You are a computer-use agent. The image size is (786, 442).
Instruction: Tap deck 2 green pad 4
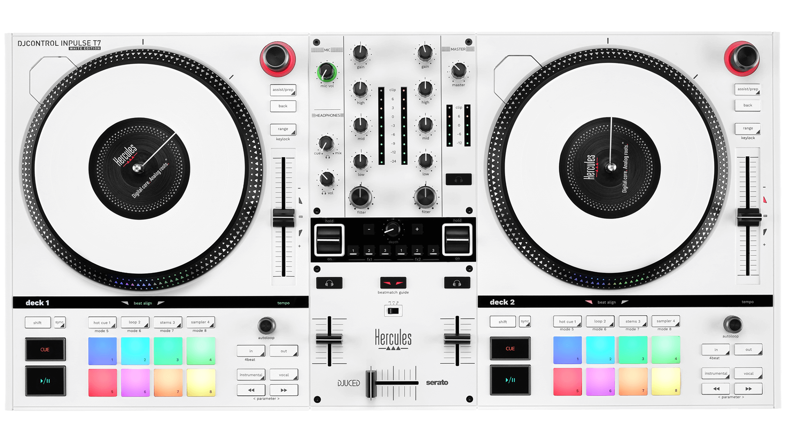[666, 350]
